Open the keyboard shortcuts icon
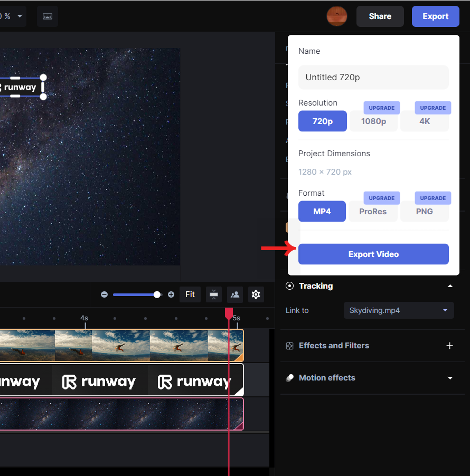 click(48, 16)
